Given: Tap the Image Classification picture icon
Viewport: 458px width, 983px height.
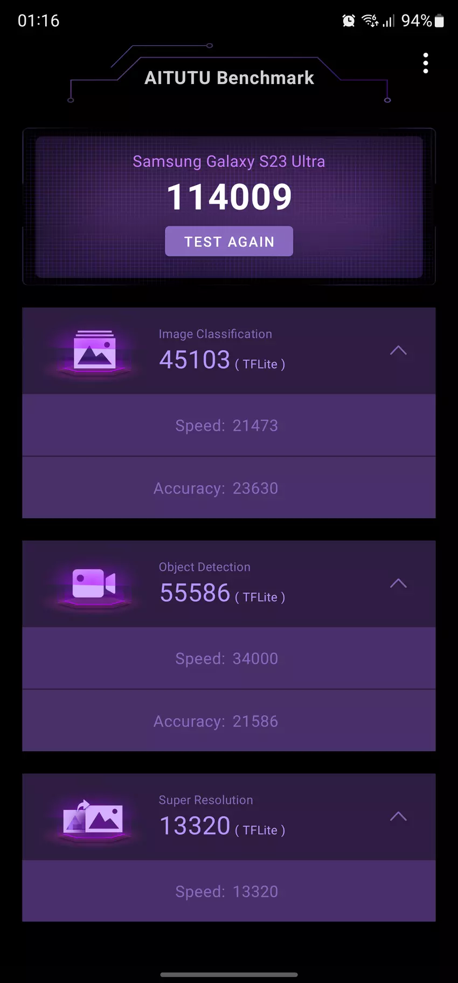Looking at the screenshot, I should (95, 351).
